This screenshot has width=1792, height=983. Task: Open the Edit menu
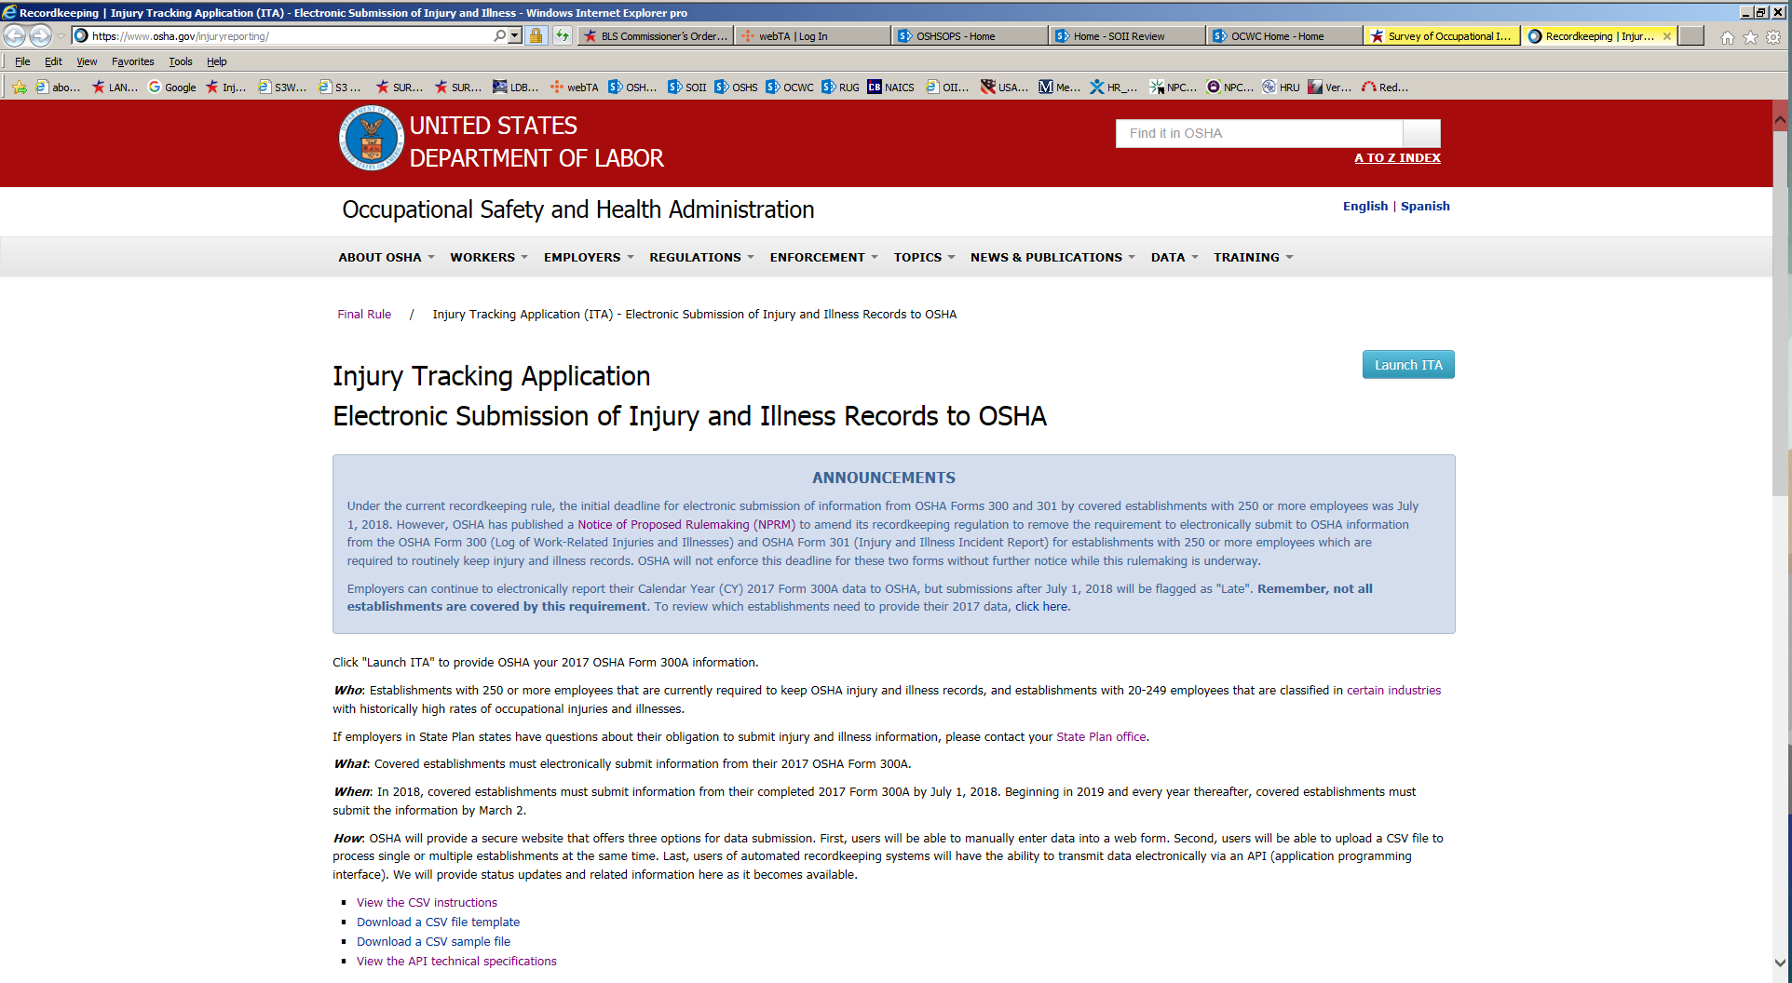(53, 61)
